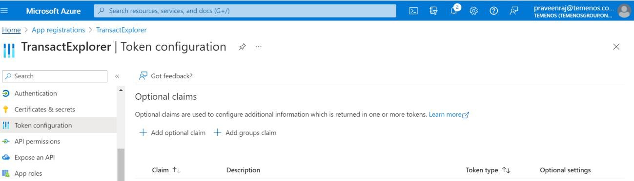
Task: Open the Learn more link
Action: [449, 114]
